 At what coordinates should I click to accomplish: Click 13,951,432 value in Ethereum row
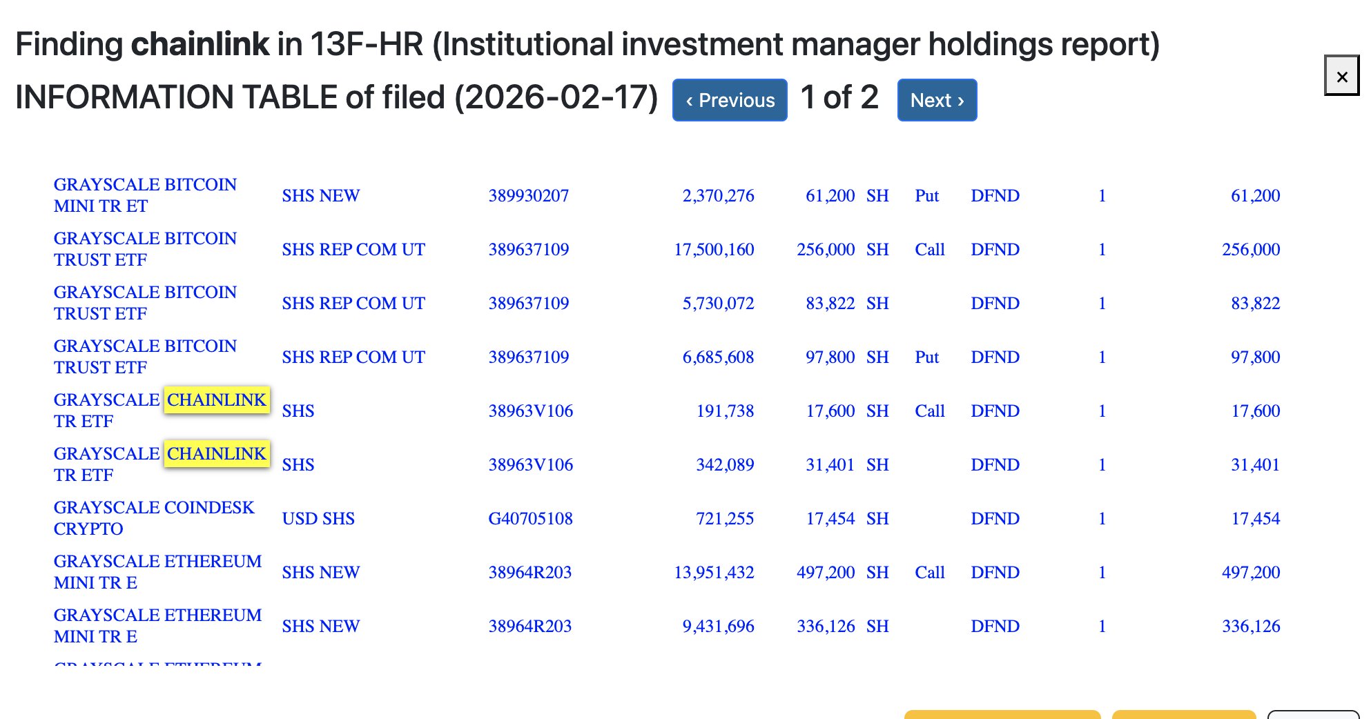[x=714, y=573]
